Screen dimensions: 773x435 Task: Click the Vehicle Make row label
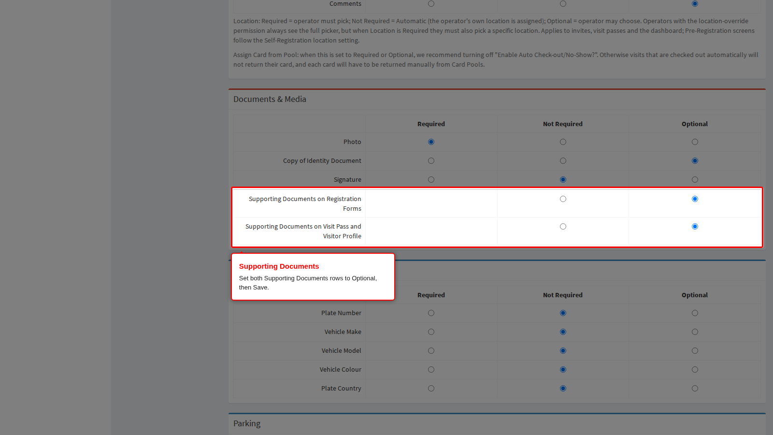(x=343, y=332)
